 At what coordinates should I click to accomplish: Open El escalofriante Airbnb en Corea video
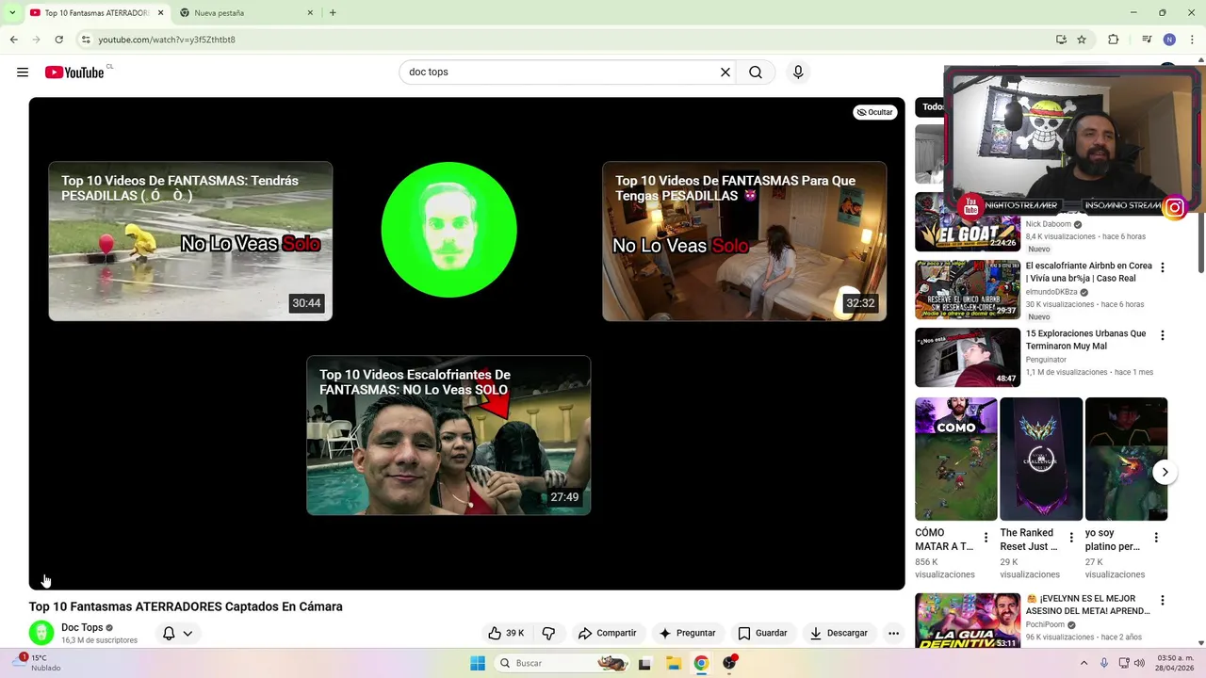pos(1089,272)
